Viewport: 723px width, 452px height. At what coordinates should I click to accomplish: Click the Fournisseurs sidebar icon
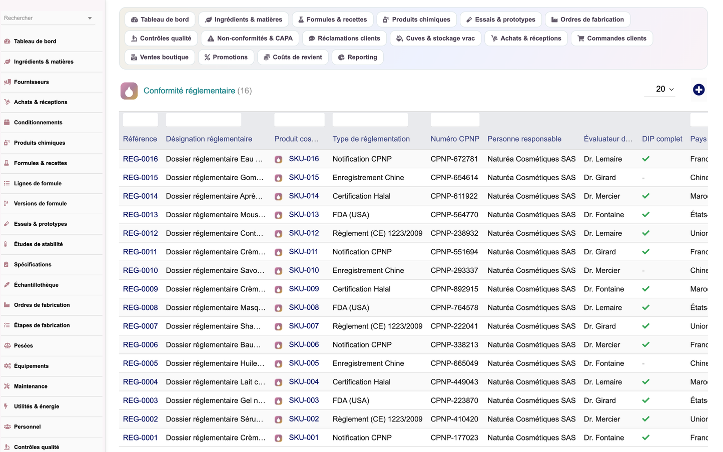point(7,82)
